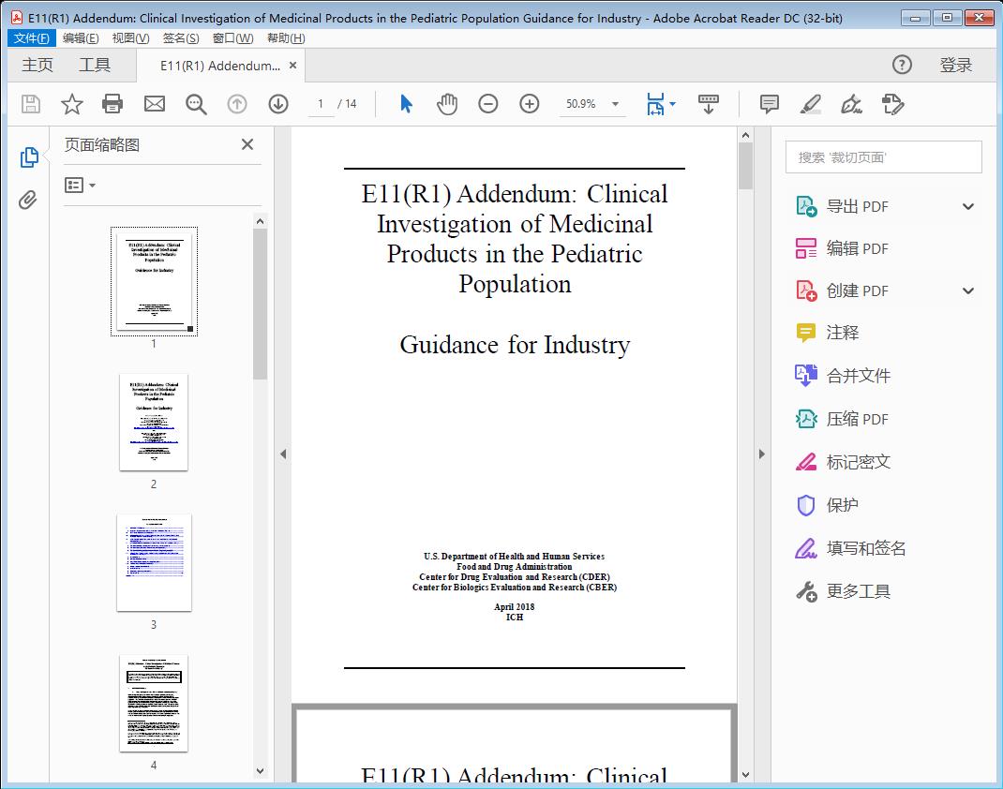
Task: Click the Zoom out icon
Action: click(x=488, y=104)
